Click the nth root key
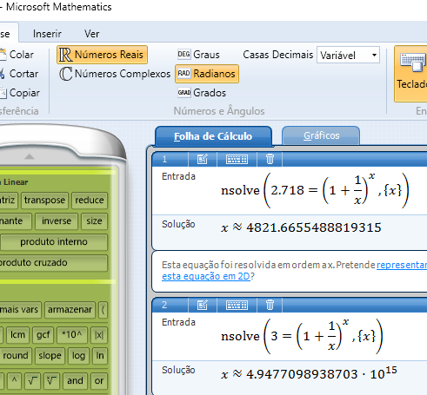 point(51,380)
